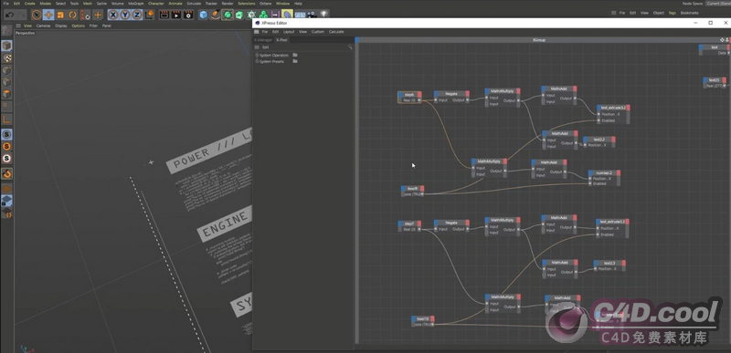
Task: Open X-Pool Edit menu
Action: click(265, 47)
